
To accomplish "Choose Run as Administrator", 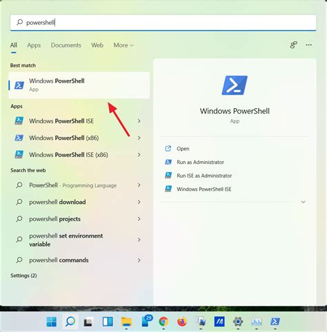I will coord(200,162).
